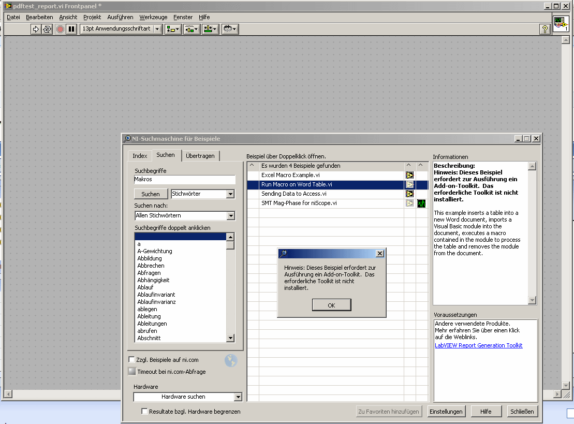Switch to the Index tab
Viewport: 574px width, 424px height.
tap(140, 155)
